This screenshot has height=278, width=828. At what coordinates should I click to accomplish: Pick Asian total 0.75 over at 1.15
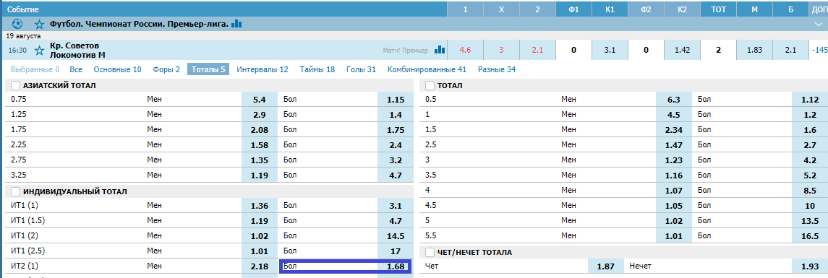[396, 99]
